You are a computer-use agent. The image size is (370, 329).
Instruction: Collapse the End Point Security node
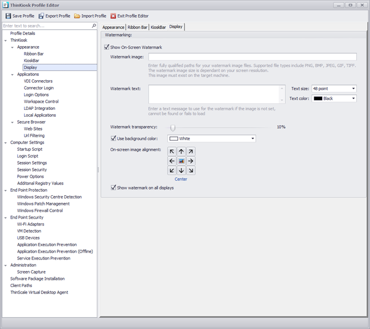5,218
